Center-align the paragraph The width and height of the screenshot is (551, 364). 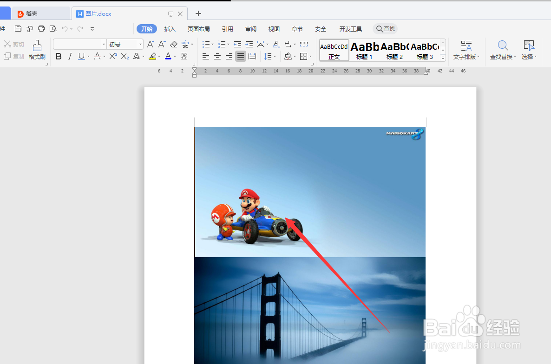pos(217,56)
